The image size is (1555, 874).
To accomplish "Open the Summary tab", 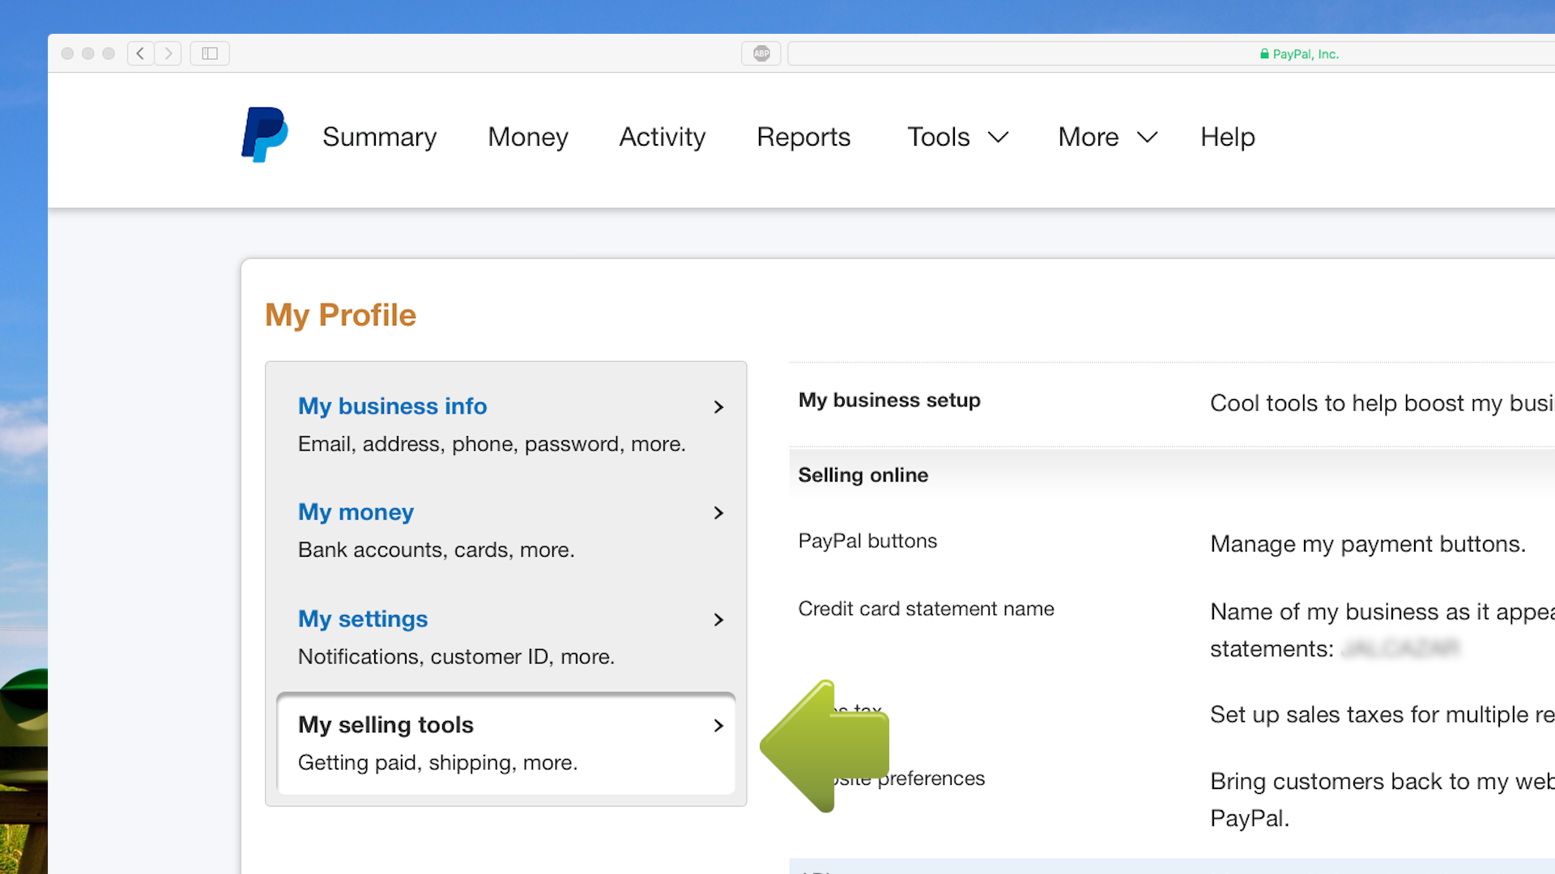I will coord(380,137).
